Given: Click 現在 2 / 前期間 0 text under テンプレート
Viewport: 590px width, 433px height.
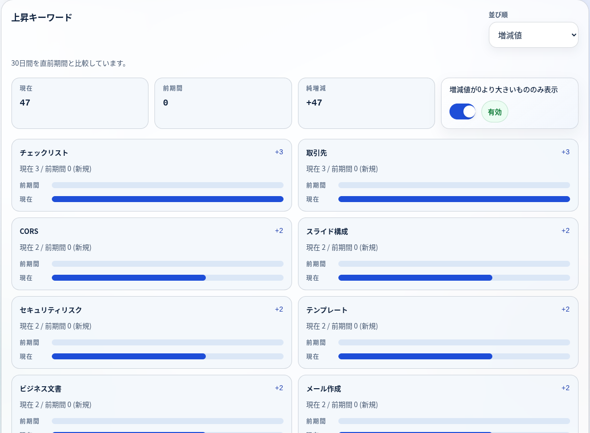Looking at the screenshot, I should click(x=342, y=326).
